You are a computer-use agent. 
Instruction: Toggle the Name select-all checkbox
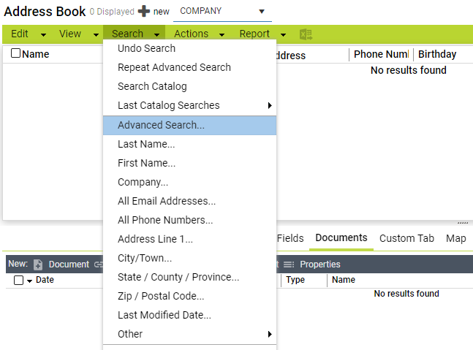(x=16, y=53)
